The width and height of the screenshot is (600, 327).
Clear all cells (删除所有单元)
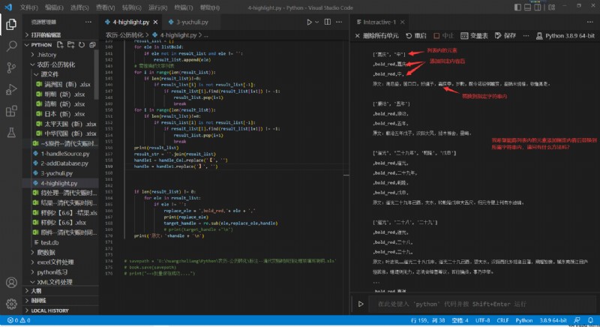click(x=376, y=35)
